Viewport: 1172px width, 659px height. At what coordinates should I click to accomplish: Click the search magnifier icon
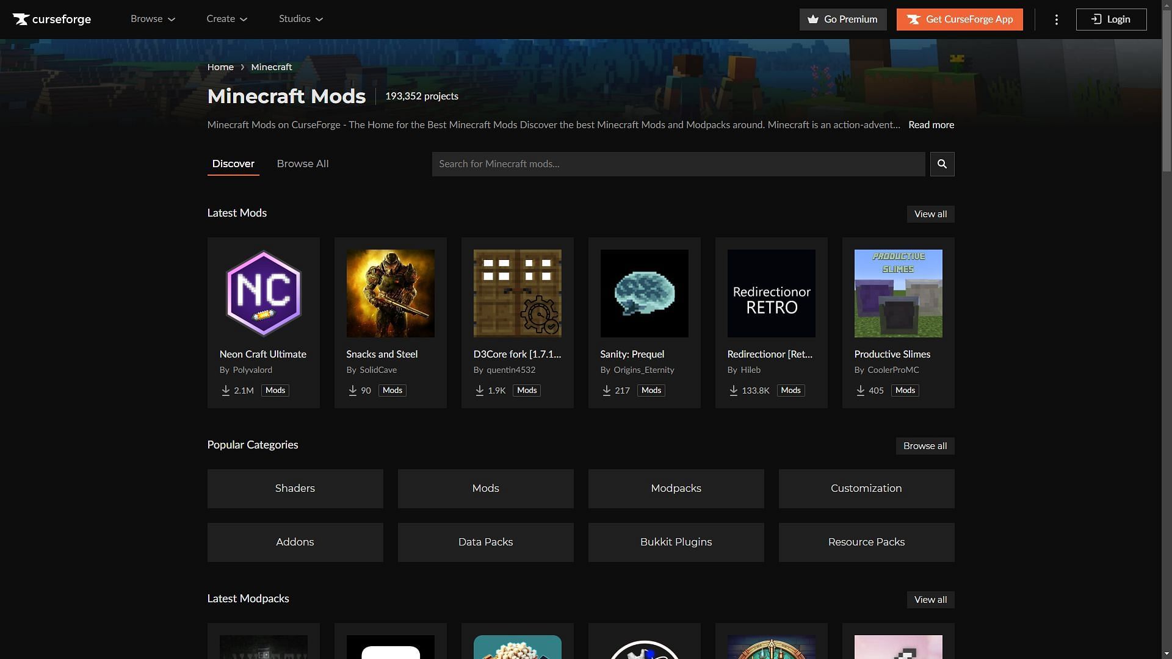(x=942, y=164)
